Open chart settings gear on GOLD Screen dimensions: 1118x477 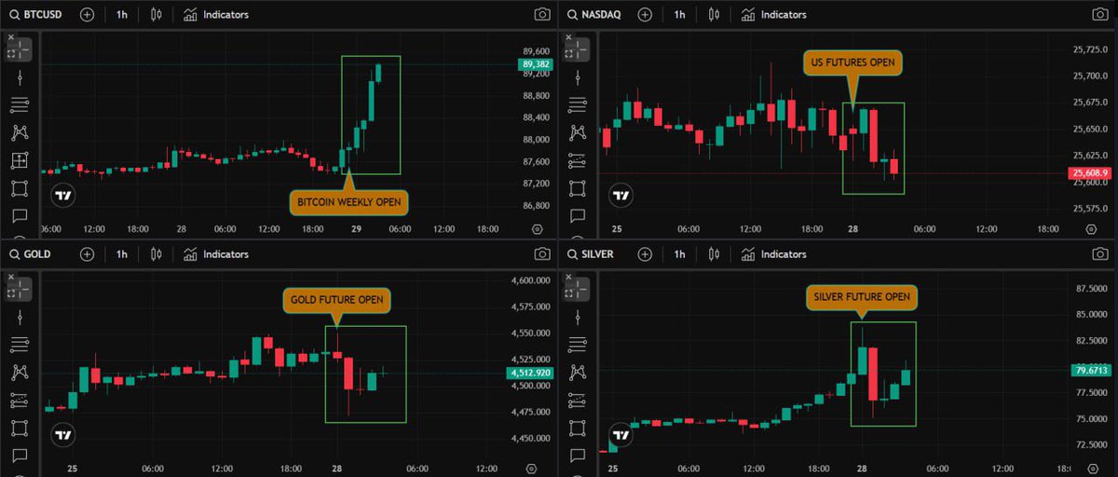[531, 469]
